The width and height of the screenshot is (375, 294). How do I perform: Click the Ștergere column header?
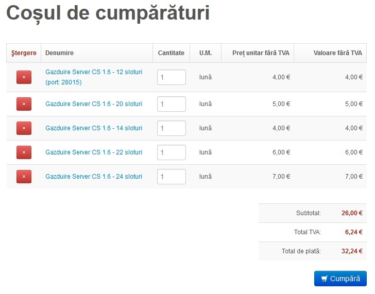pos(24,53)
